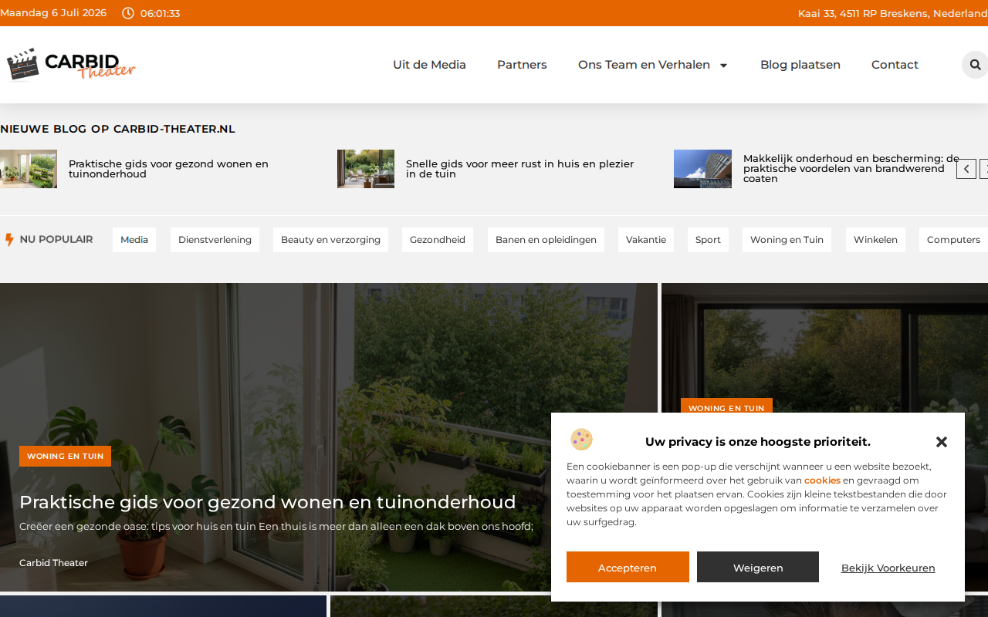Decline cookies with Weigeren button

[x=758, y=567]
